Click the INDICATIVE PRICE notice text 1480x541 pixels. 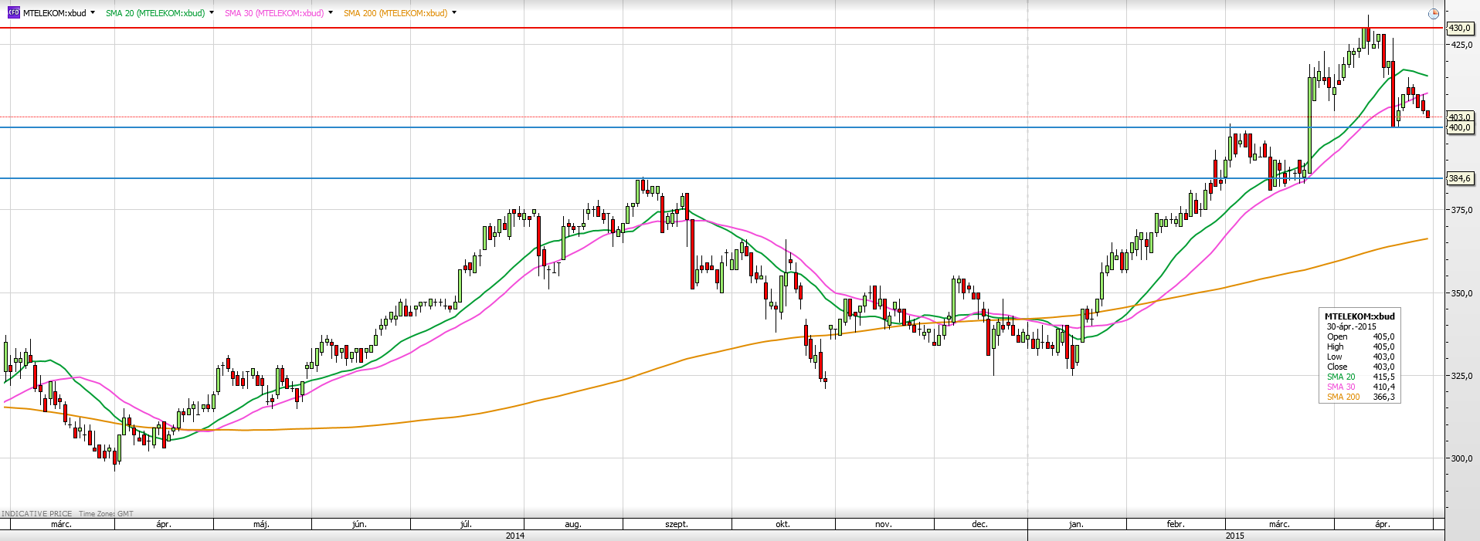tap(37, 513)
